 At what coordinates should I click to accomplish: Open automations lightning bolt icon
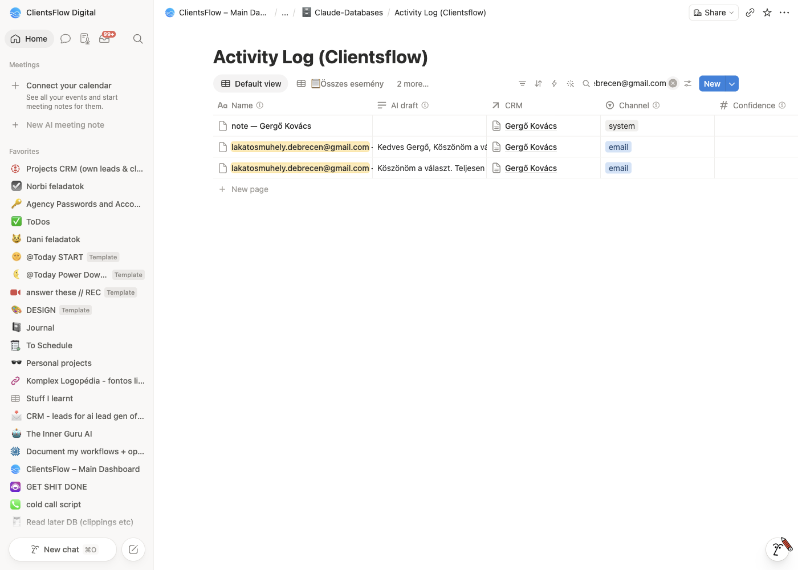click(x=554, y=84)
